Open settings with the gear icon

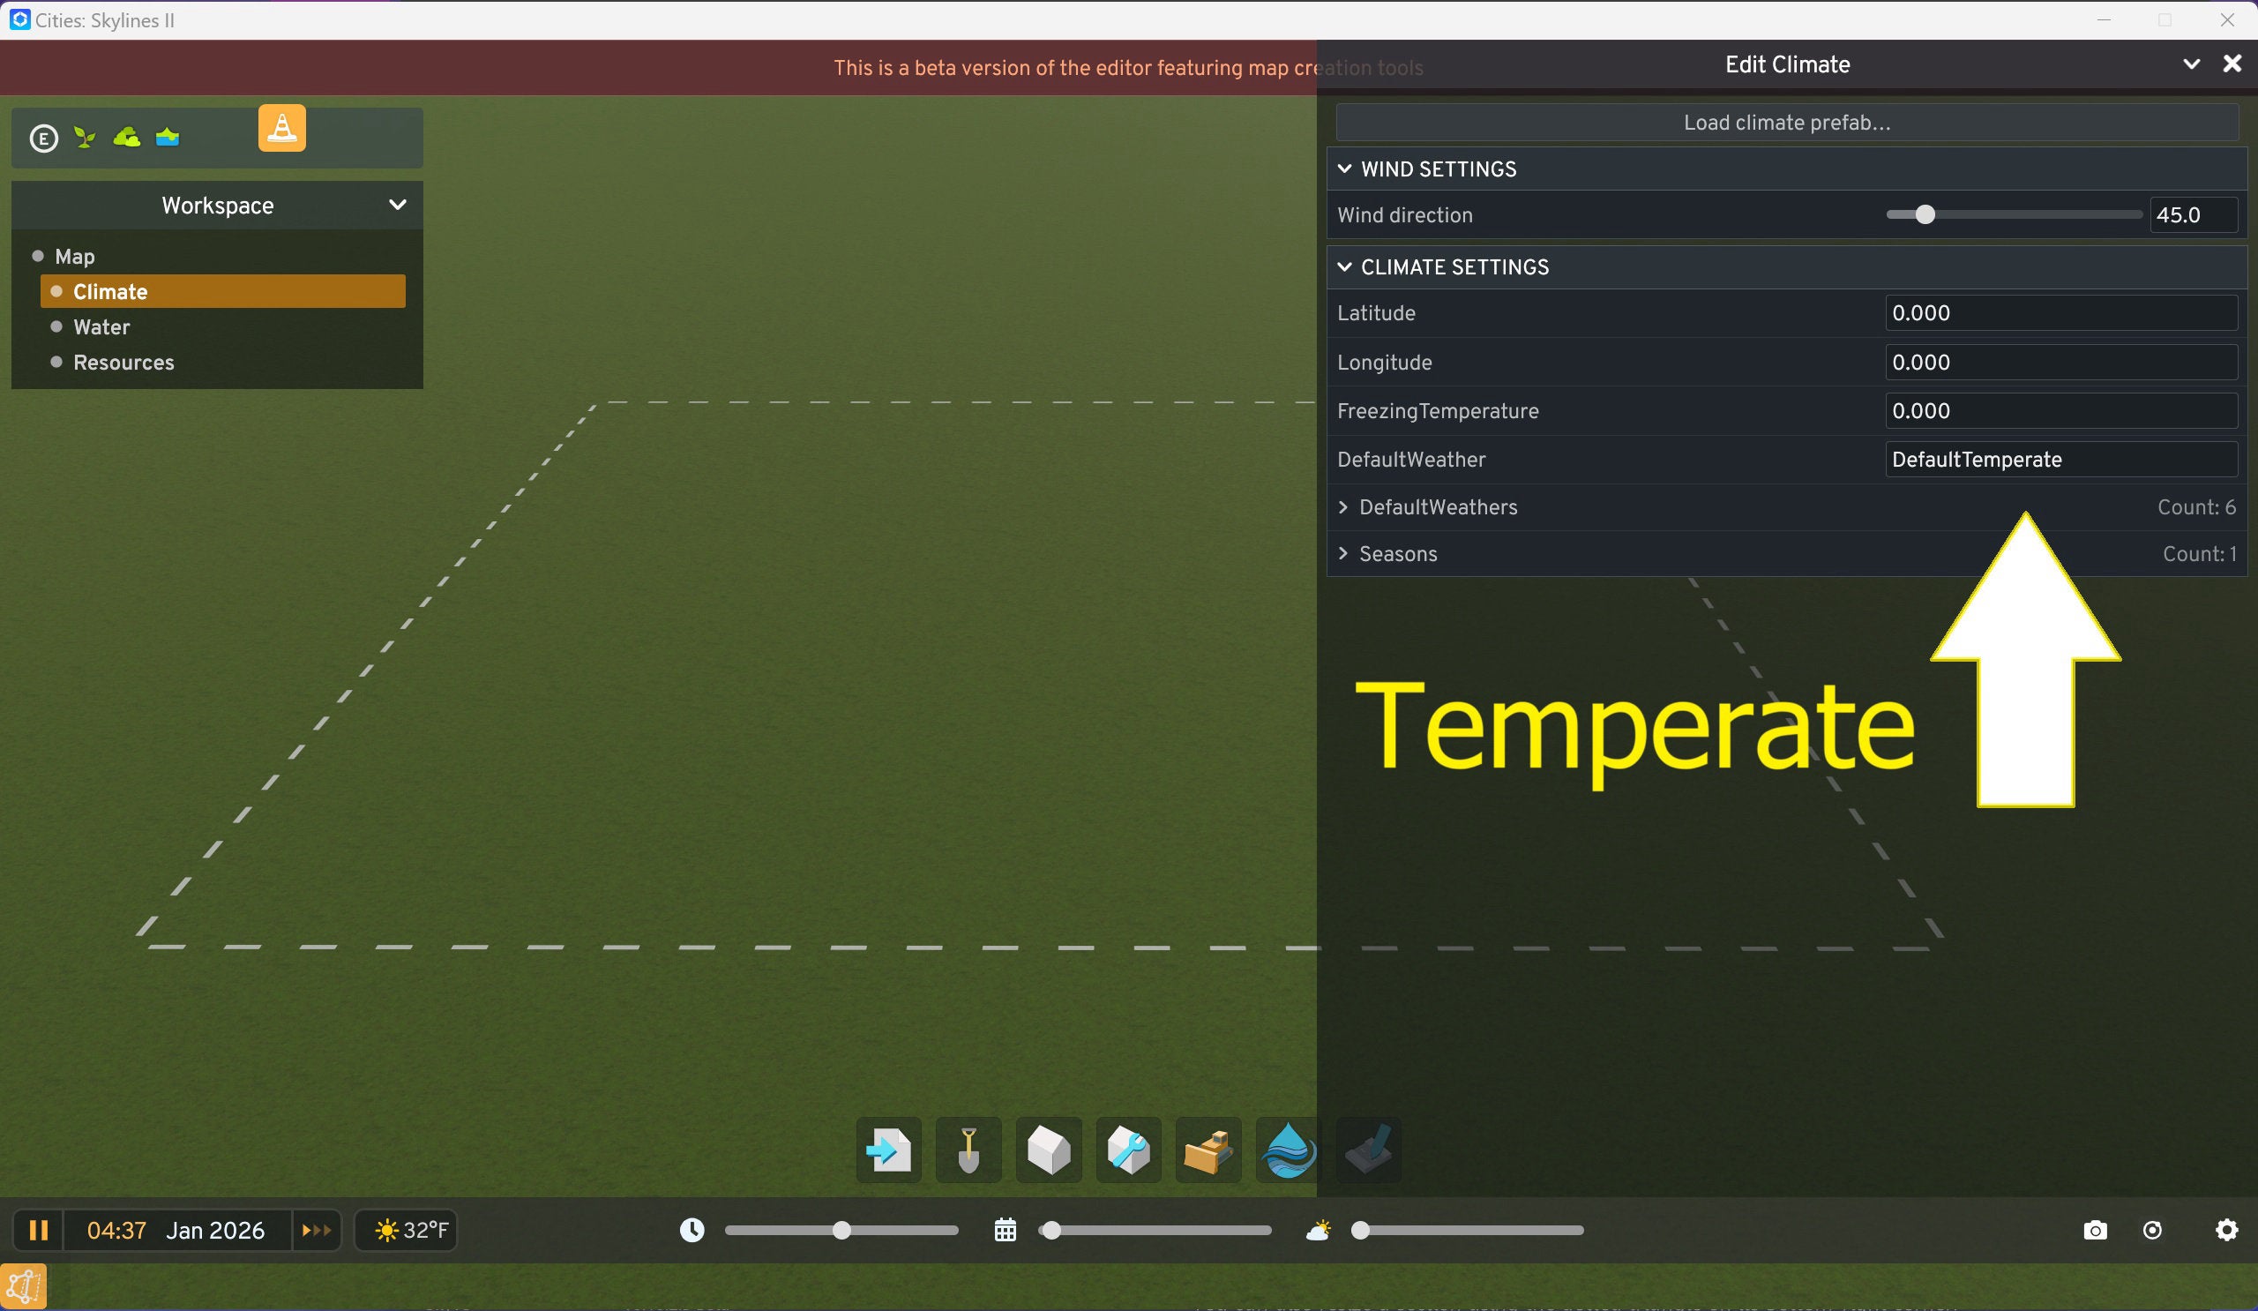[2226, 1231]
